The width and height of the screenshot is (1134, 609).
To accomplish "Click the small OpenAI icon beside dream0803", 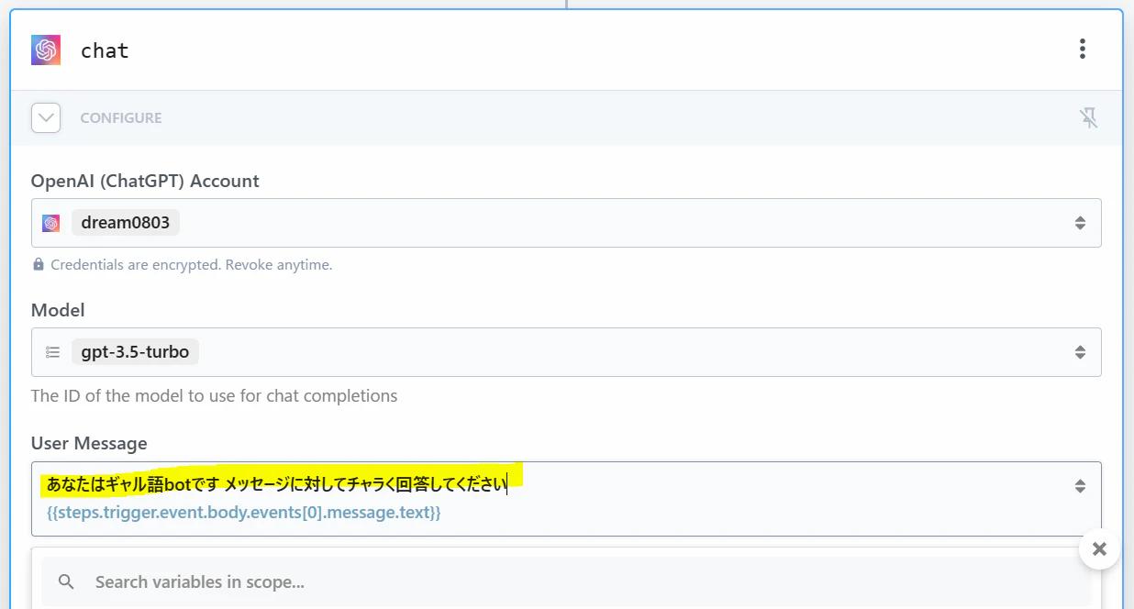I will [x=51, y=223].
